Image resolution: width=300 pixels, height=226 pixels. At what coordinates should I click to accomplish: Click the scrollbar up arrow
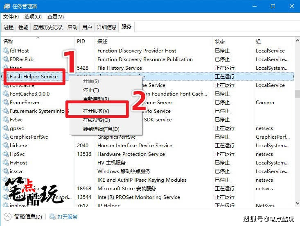[x=297, y=41]
